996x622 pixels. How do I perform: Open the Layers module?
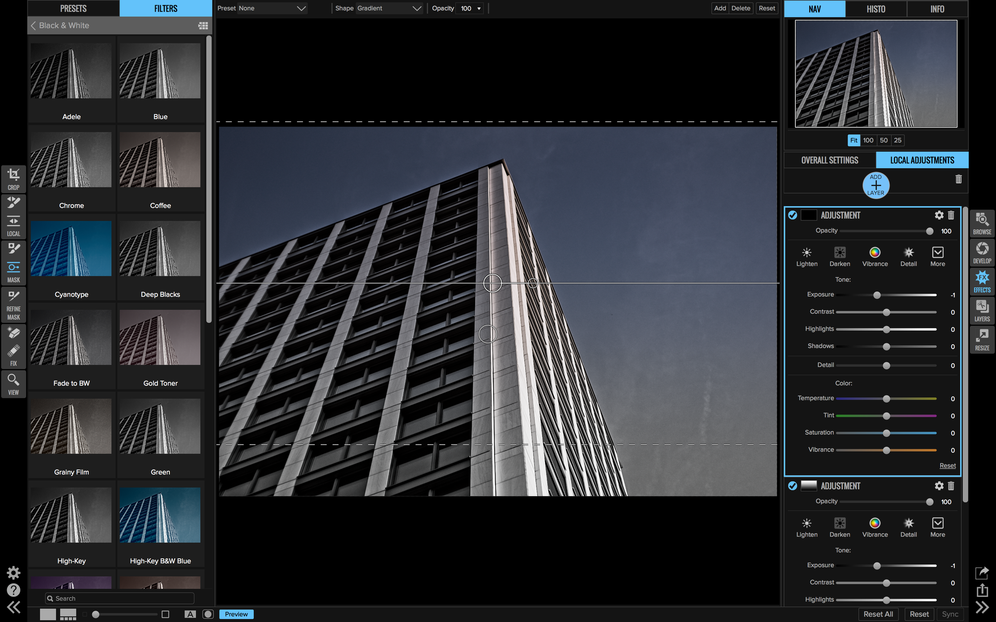pyautogui.click(x=982, y=311)
